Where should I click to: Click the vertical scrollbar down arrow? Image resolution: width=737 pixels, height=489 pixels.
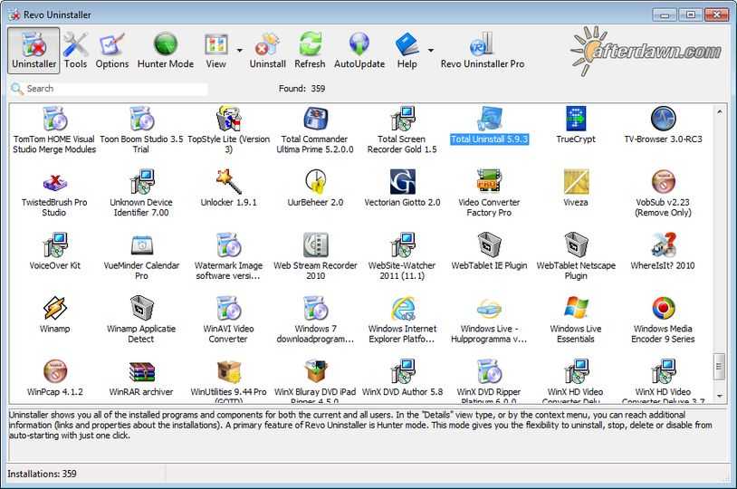720,396
